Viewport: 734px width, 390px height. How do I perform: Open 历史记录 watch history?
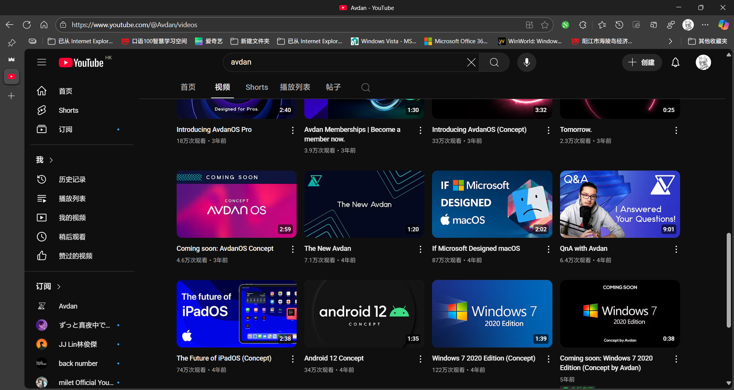(x=82, y=179)
